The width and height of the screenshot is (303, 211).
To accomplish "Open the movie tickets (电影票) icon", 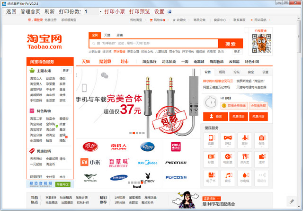I will pyautogui.click(x=228, y=157).
